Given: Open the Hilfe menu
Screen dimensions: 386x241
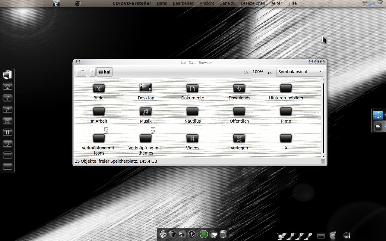Looking at the screenshot, I should (292, 3).
